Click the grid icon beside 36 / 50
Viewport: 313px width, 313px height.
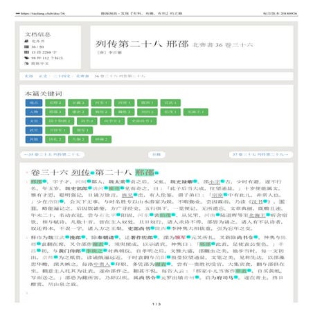tap(26, 46)
